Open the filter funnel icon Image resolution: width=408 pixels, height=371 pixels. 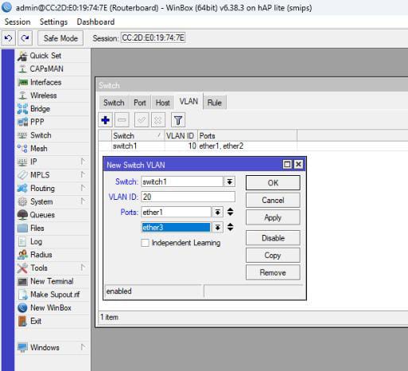click(178, 120)
